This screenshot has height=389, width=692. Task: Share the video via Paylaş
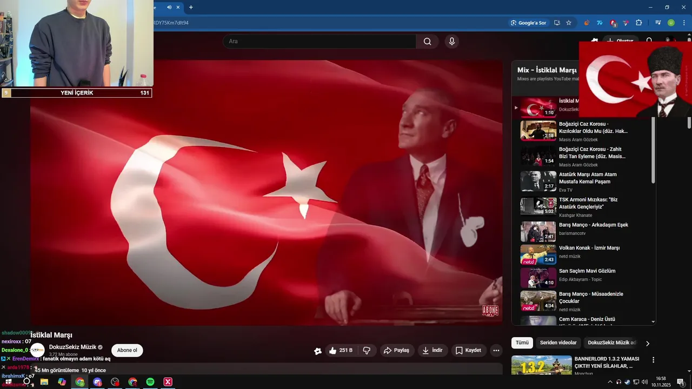point(397,351)
